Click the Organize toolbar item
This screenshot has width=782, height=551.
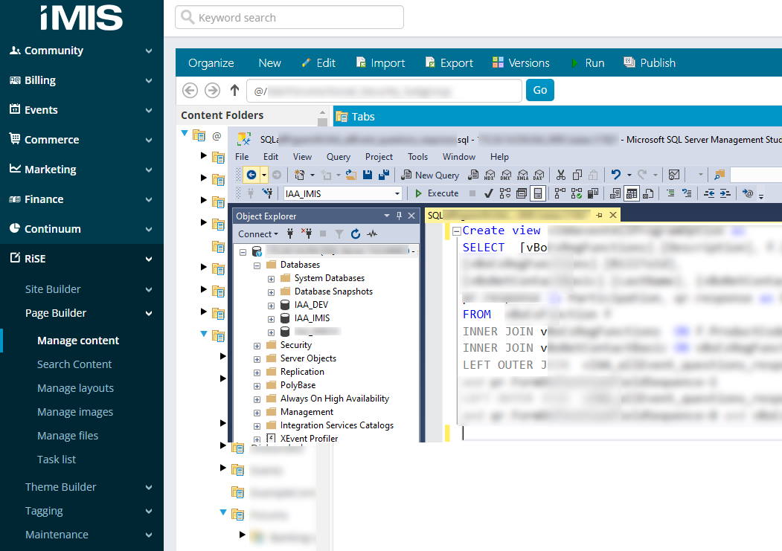click(x=211, y=62)
